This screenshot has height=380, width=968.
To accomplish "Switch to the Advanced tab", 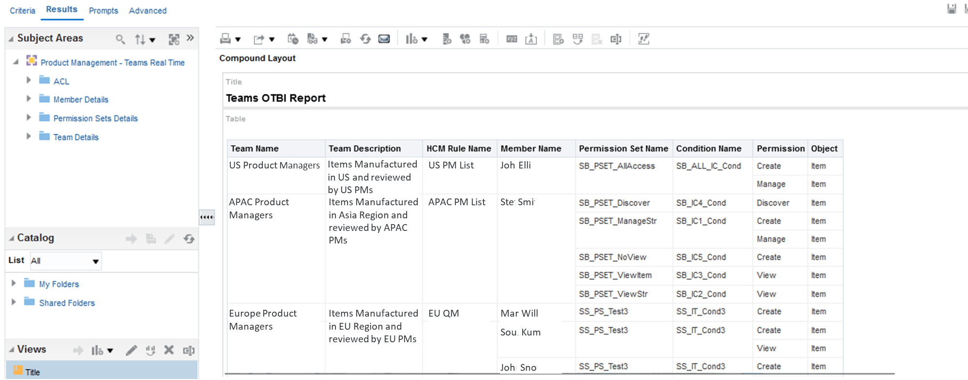I will point(148,11).
